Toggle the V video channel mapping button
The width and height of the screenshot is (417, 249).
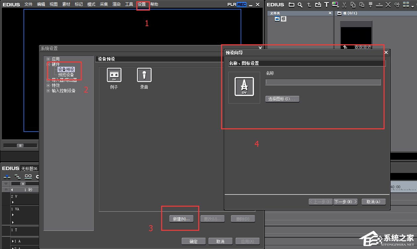tap(6, 184)
